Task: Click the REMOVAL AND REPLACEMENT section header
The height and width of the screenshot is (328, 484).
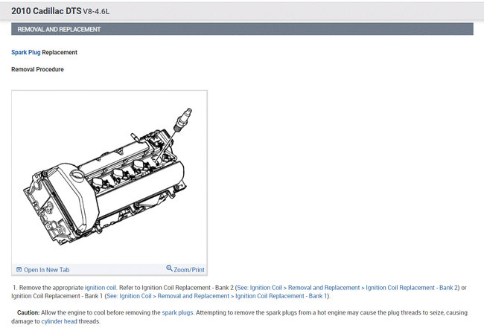Action: 242,29
